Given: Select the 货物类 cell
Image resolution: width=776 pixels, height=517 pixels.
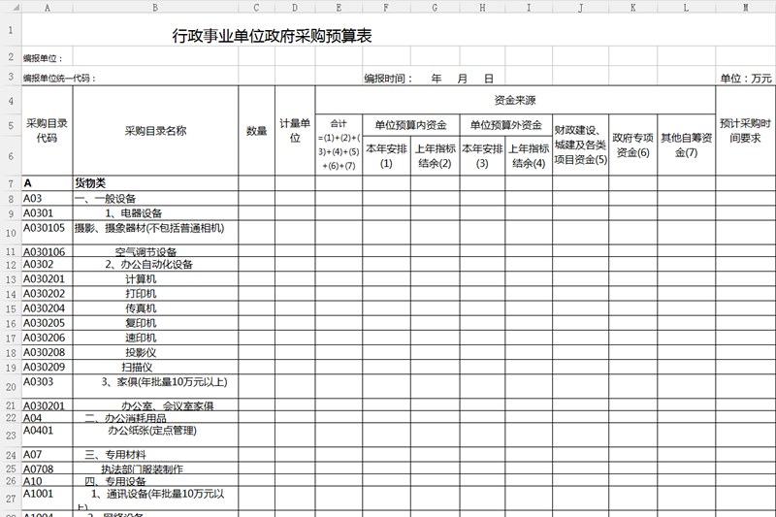Looking at the screenshot, I should (x=91, y=182).
